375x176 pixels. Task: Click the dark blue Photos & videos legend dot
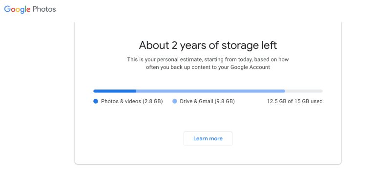(96, 101)
